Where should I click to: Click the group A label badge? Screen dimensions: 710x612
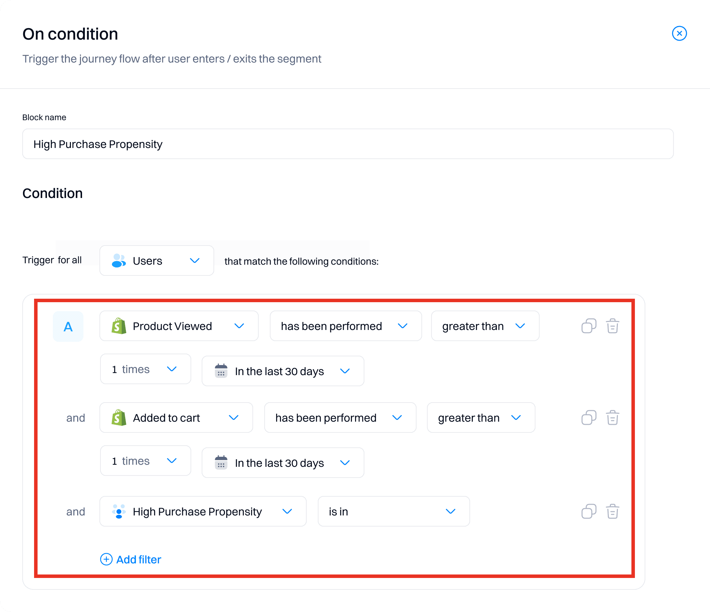[x=68, y=326]
